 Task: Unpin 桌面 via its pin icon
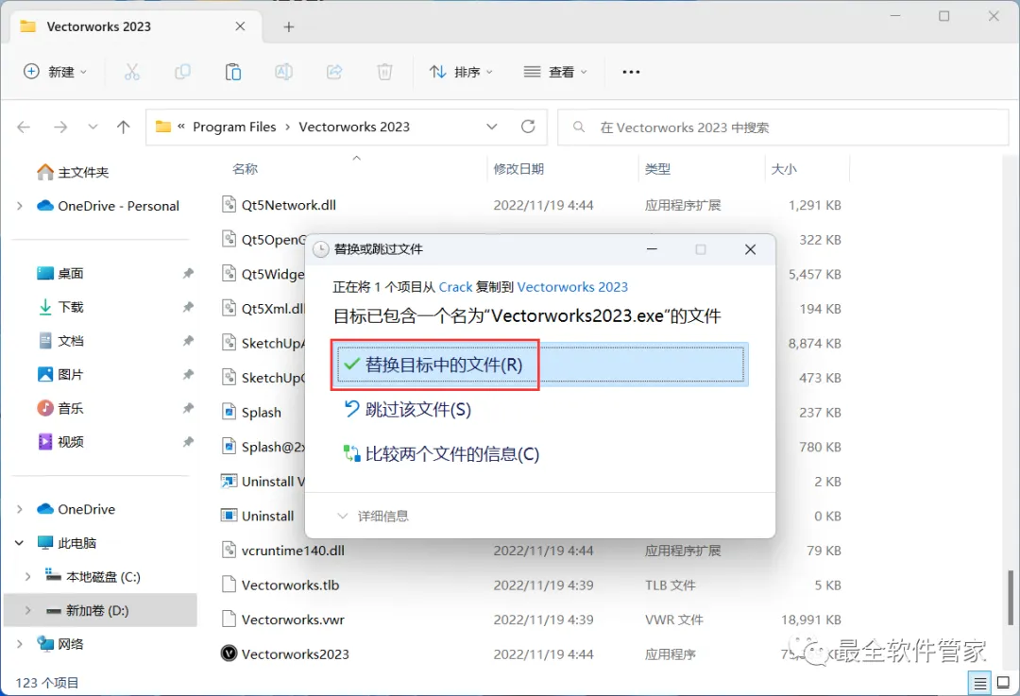(x=188, y=273)
